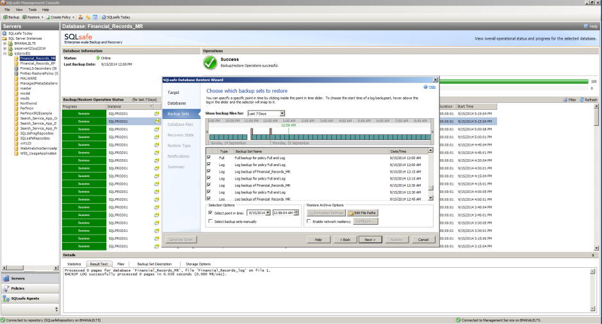Image resolution: width=602 pixels, height=324 pixels.
Task: Open SQLsafe Today from the toolbar
Action: [x=116, y=17]
